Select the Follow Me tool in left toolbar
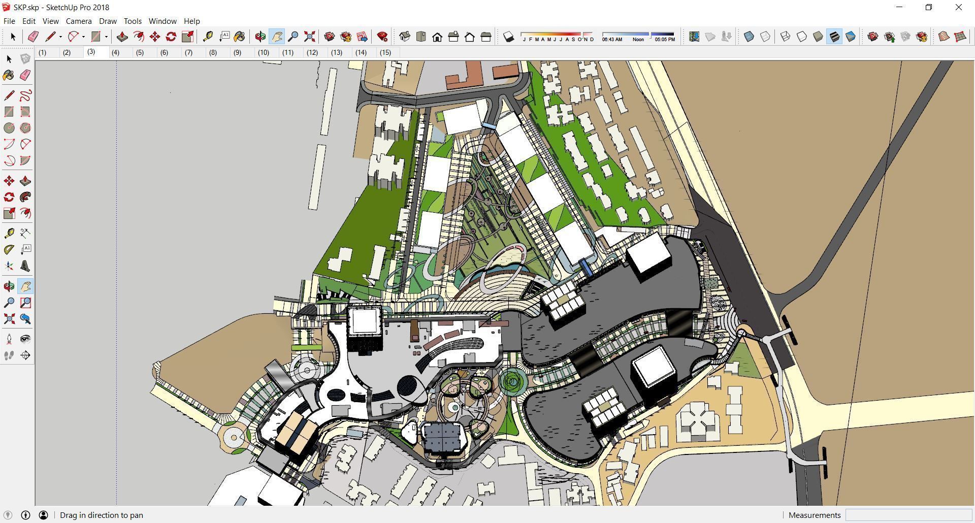Image resolution: width=975 pixels, height=523 pixels. pyautogui.click(x=25, y=197)
